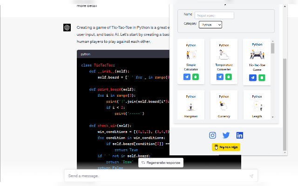Screen dimensions: 298x186
Task: Click the ChatGPT avatar icon
Action: pos(67,27)
